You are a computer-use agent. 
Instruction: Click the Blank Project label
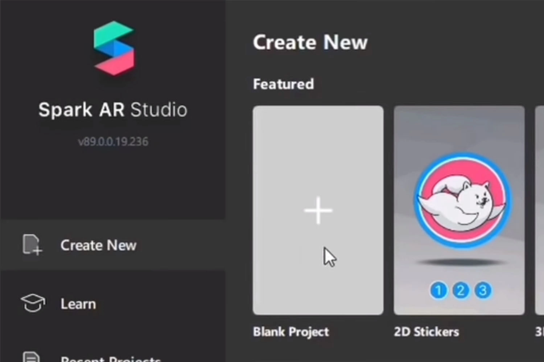click(x=291, y=332)
